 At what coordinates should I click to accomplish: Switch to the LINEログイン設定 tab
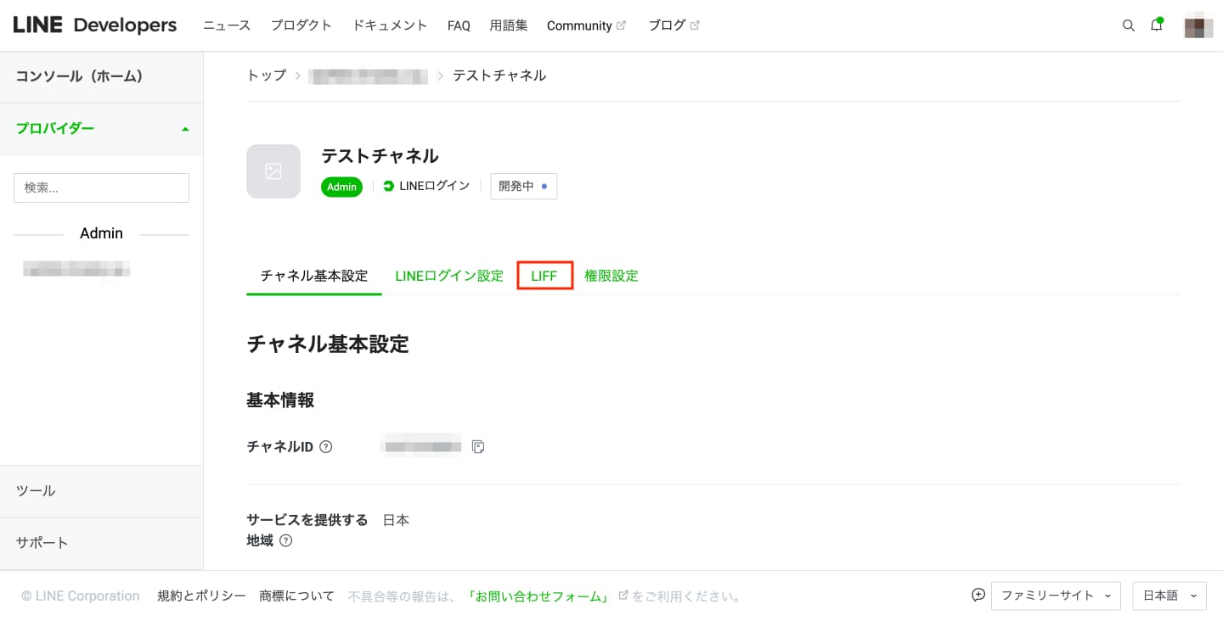(449, 276)
